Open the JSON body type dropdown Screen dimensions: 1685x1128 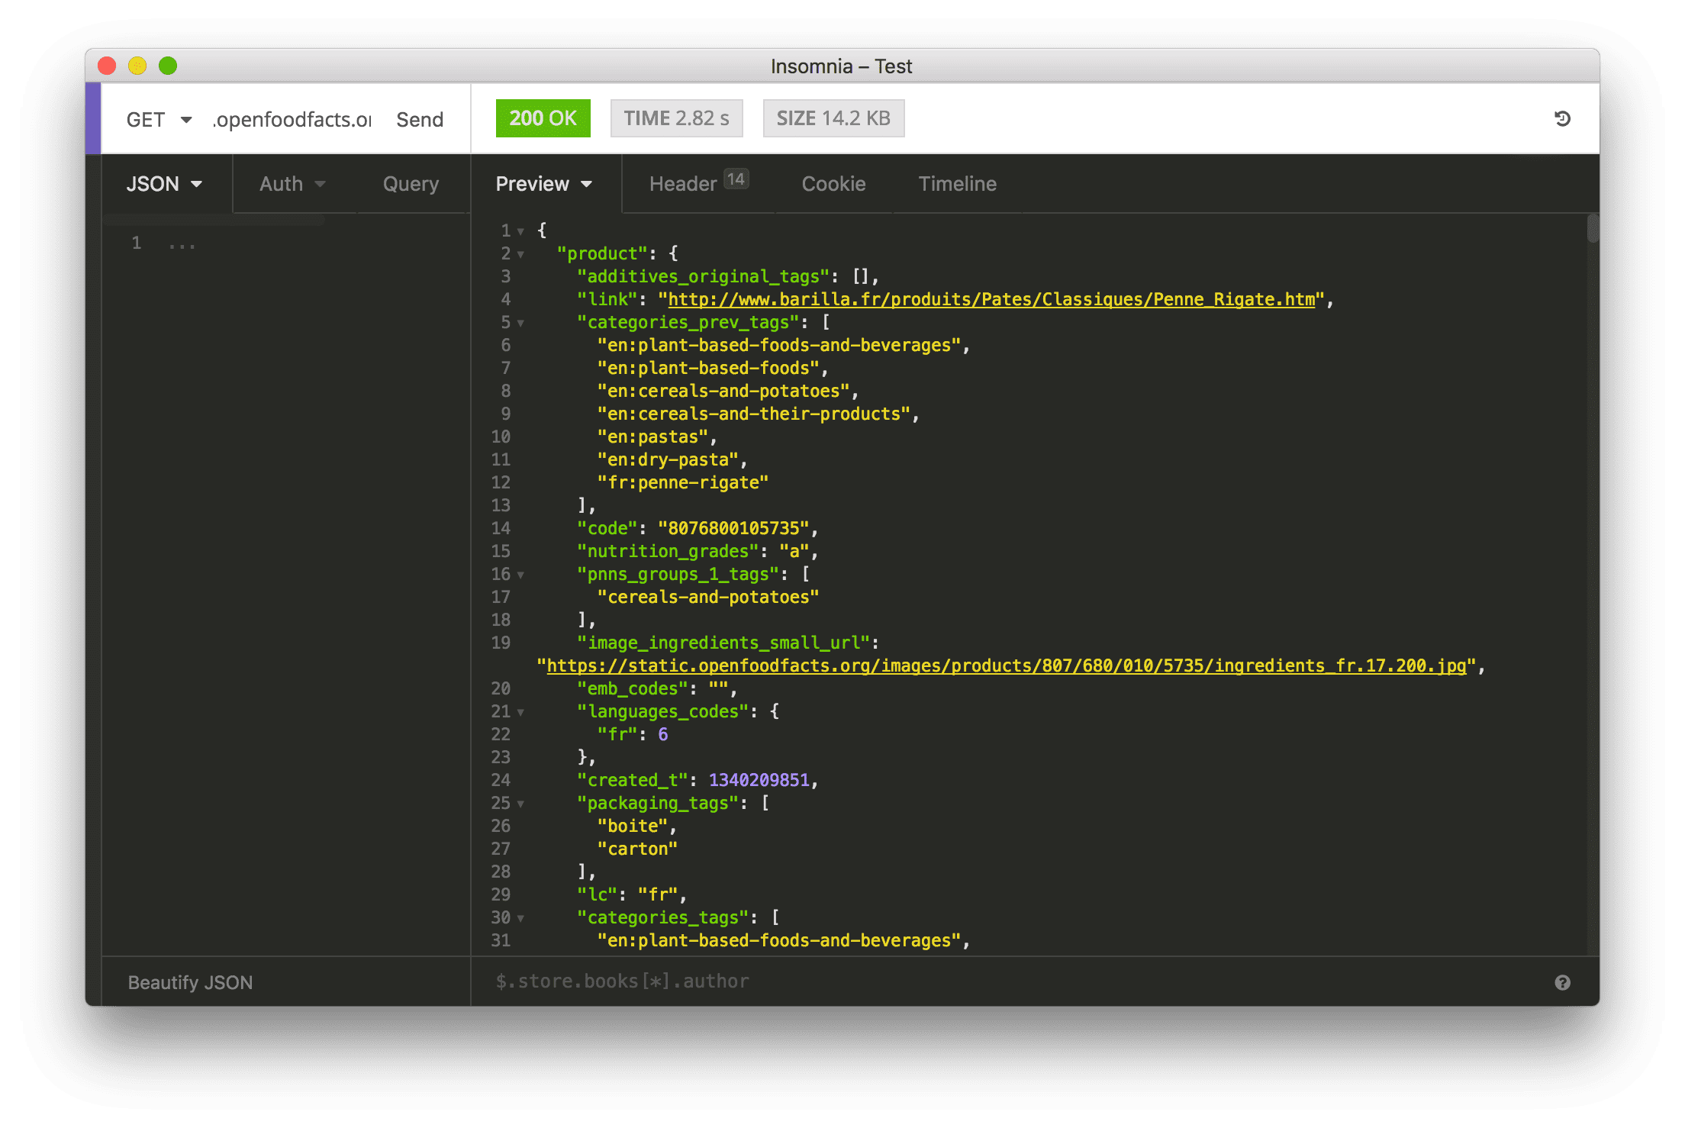164,184
